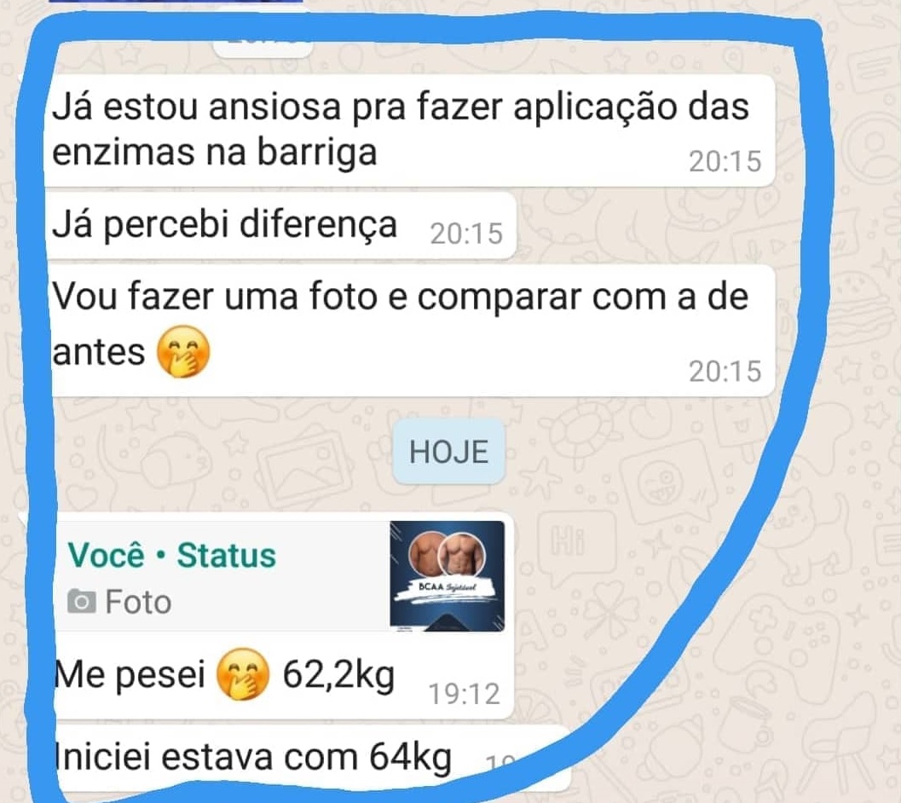Click the Foto label in quoted status
Screen dimensions: 901x803
(x=138, y=602)
